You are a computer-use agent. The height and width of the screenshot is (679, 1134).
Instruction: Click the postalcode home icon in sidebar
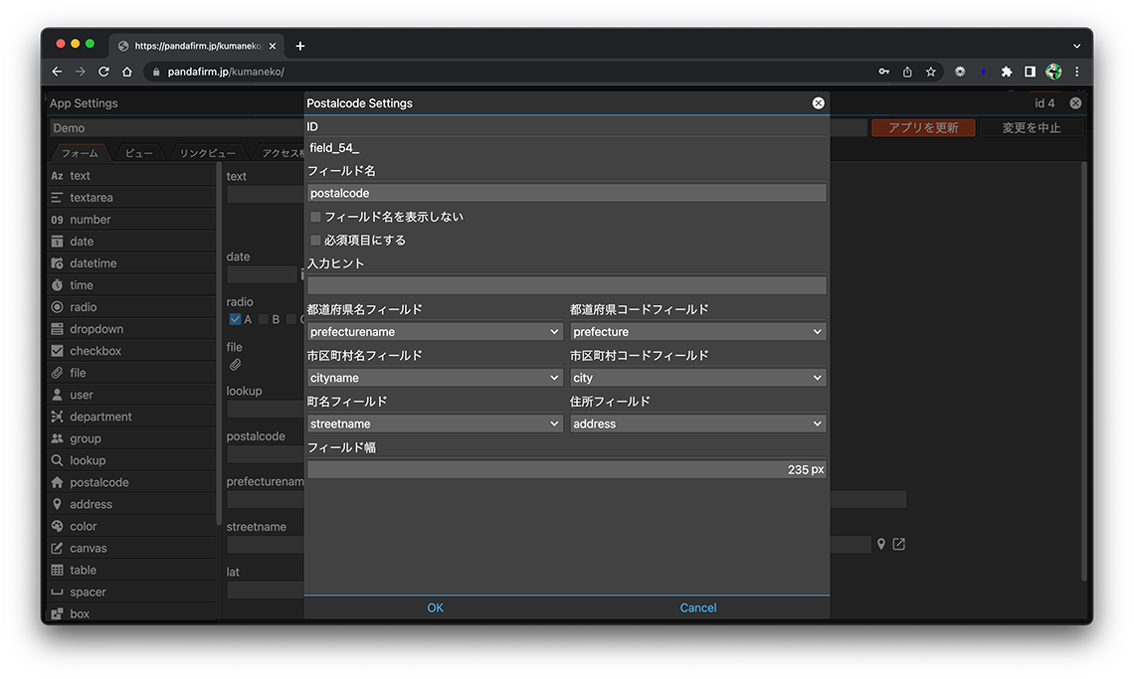58,482
